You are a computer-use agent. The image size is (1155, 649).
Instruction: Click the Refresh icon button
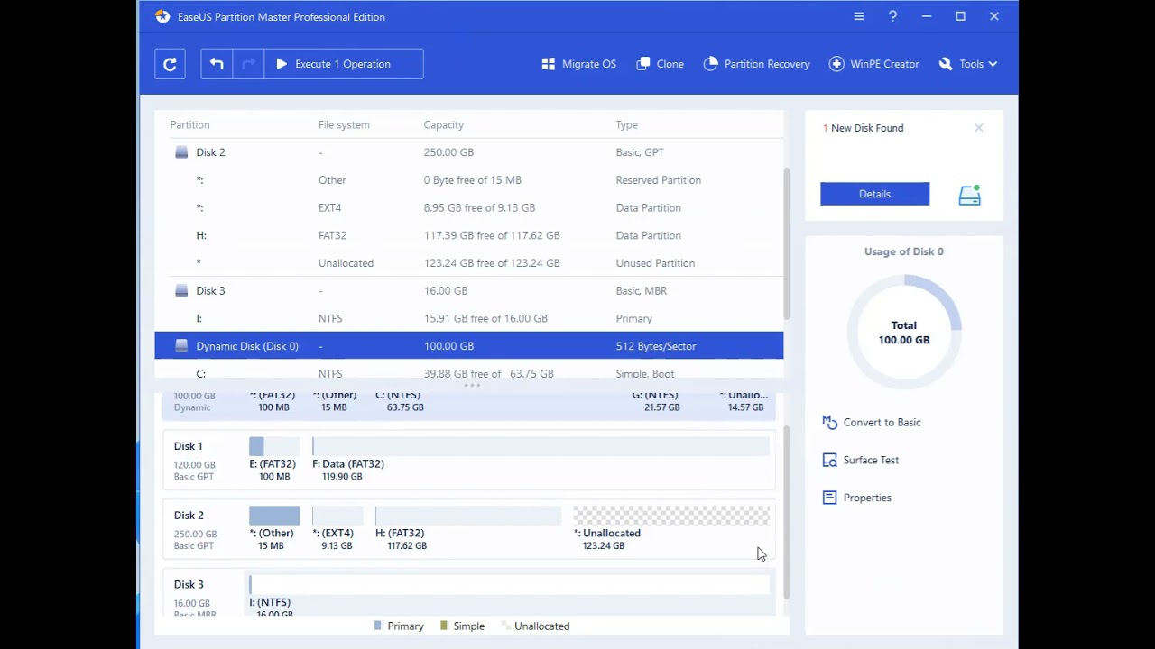[x=170, y=64]
